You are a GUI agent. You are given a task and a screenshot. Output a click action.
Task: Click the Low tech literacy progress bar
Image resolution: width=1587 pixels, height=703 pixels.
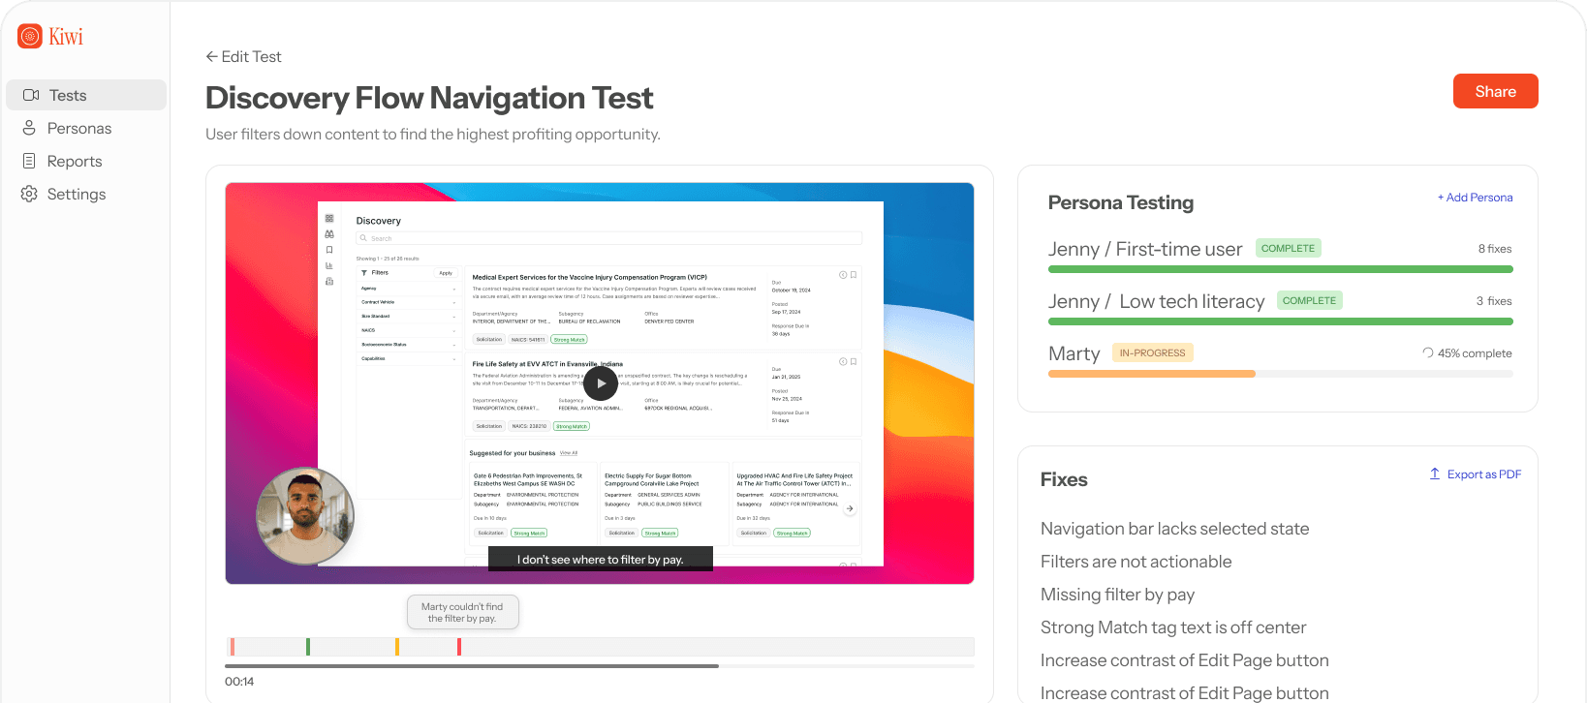click(x=1281, y=321)
